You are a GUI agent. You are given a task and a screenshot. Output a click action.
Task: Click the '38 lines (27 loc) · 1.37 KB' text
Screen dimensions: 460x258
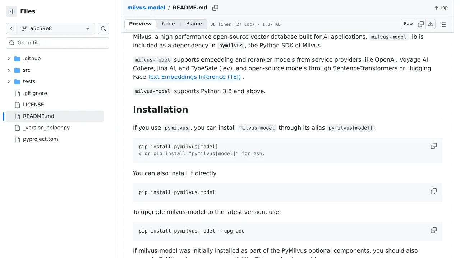[x=245, y=24]
